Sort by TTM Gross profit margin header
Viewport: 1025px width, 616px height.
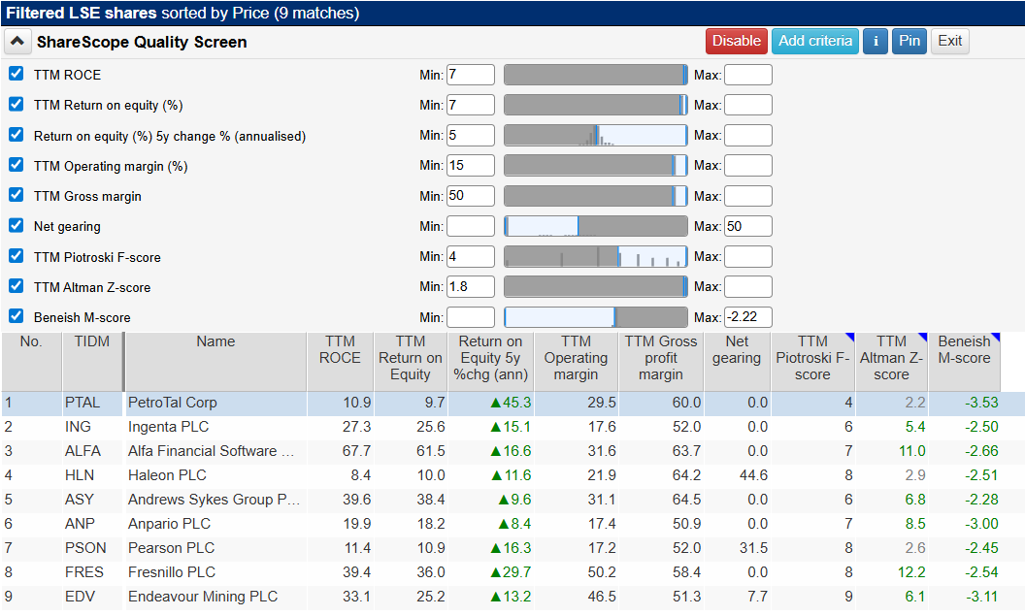pos(661,362)
